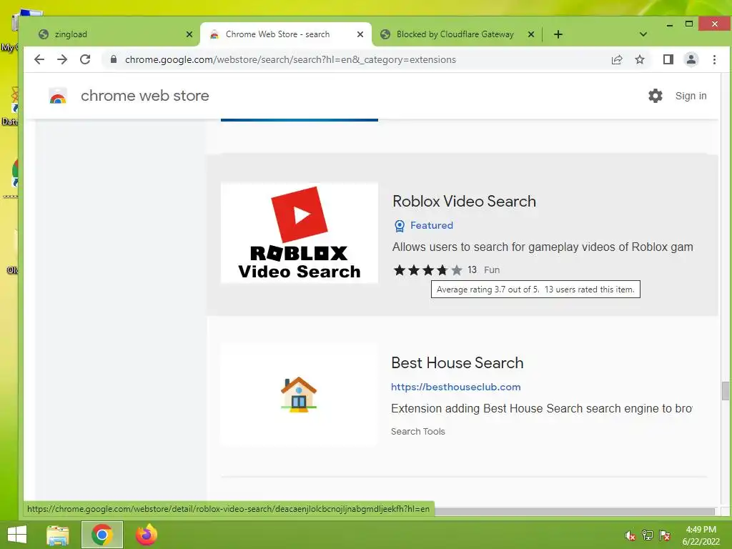Toggle the side panel icon
This screenshot has height=549, width=732.
pyautogui.click(x=668, y=60)
